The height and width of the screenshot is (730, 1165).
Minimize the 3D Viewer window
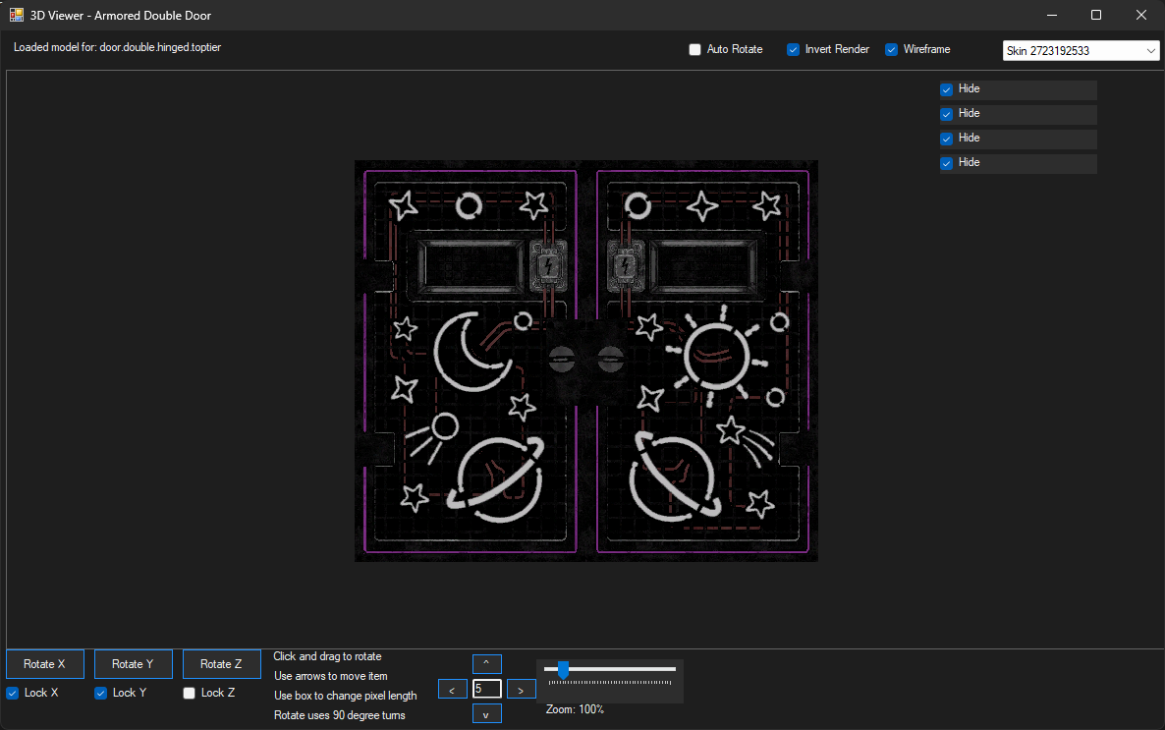click(1052, 15)
